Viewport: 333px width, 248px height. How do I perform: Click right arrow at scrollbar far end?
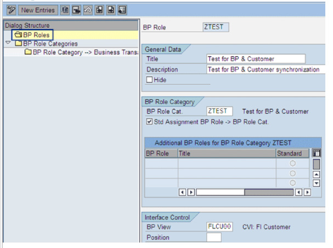point(307,192)
